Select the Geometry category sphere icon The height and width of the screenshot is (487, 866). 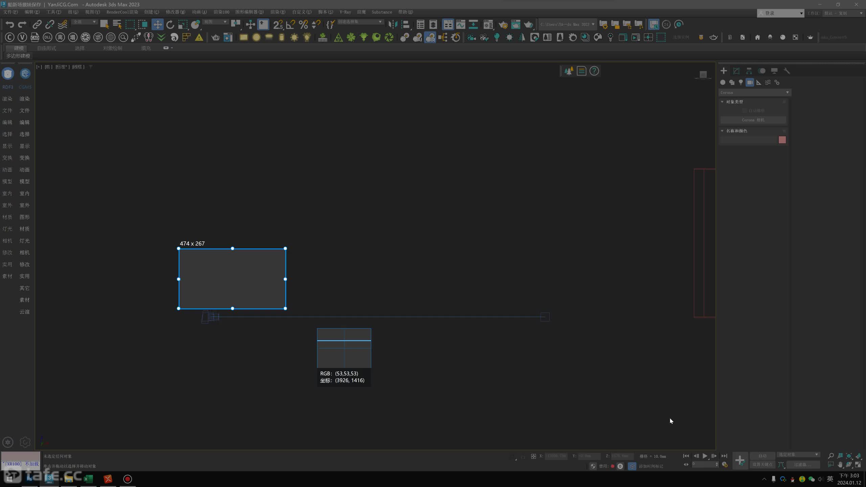pos(723,82)
